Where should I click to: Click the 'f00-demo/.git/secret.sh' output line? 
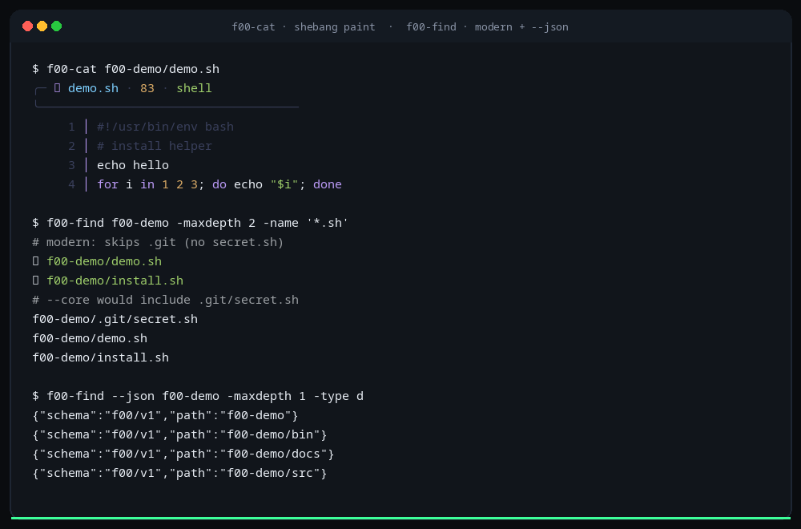(x=115, y=319)
